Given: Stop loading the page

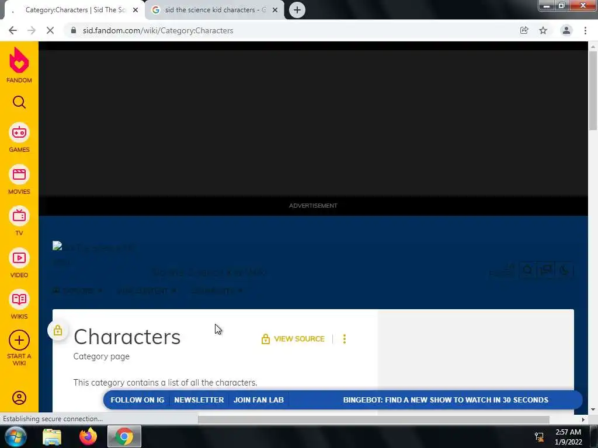Looking at the screenshot, I should [x=50, y=30].
